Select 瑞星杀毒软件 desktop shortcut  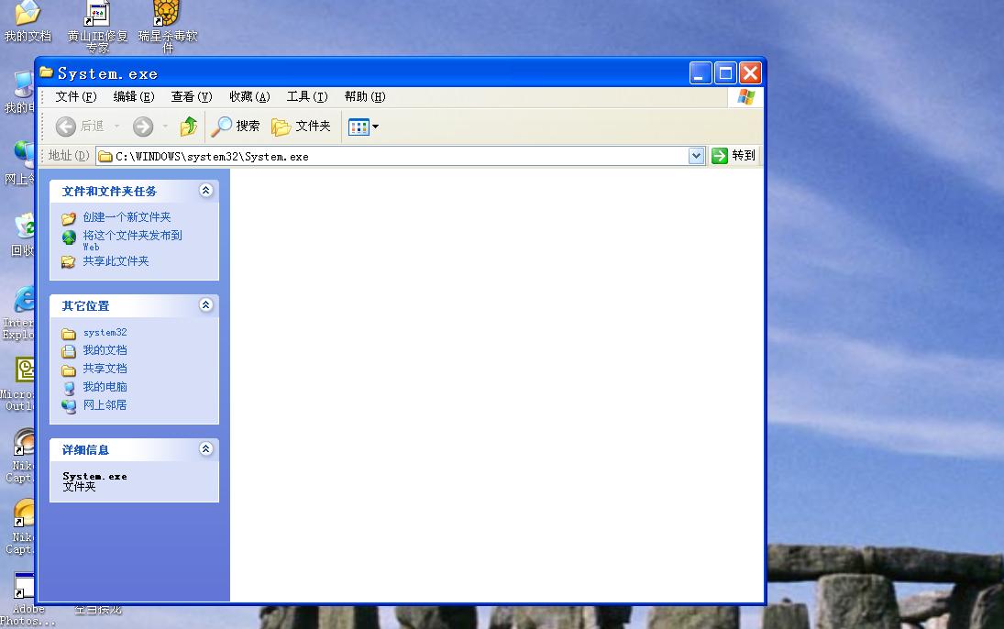tap(168, 28)
